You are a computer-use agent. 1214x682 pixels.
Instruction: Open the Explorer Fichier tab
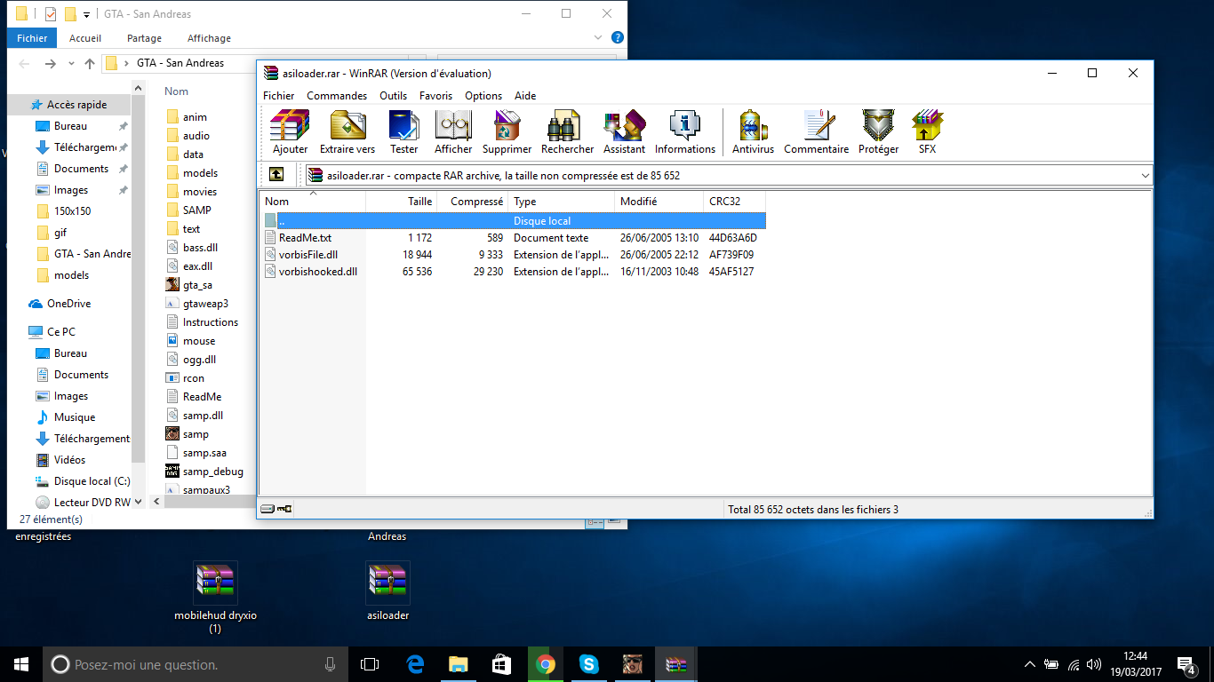[32, 38]
